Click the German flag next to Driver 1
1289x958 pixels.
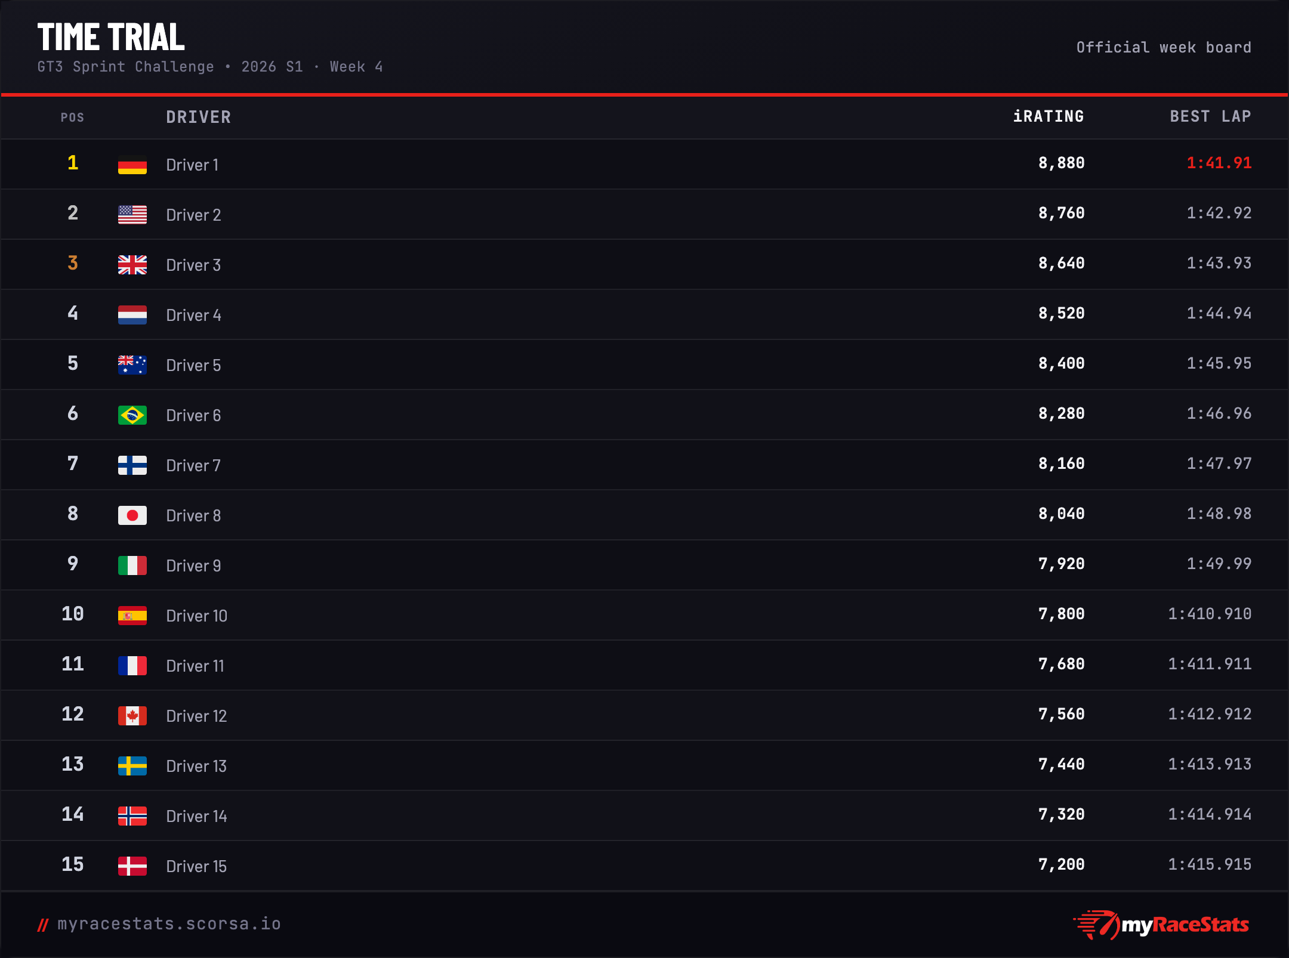pyautogui.click(x=132, y=165)
